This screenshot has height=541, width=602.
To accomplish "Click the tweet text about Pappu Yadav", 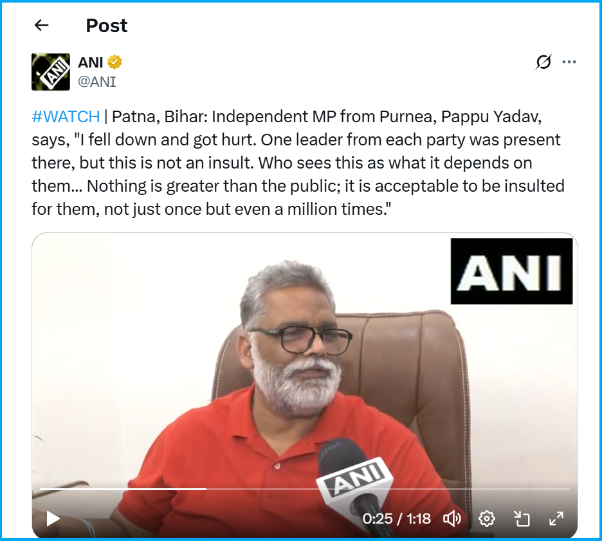I will click(298, 163).
